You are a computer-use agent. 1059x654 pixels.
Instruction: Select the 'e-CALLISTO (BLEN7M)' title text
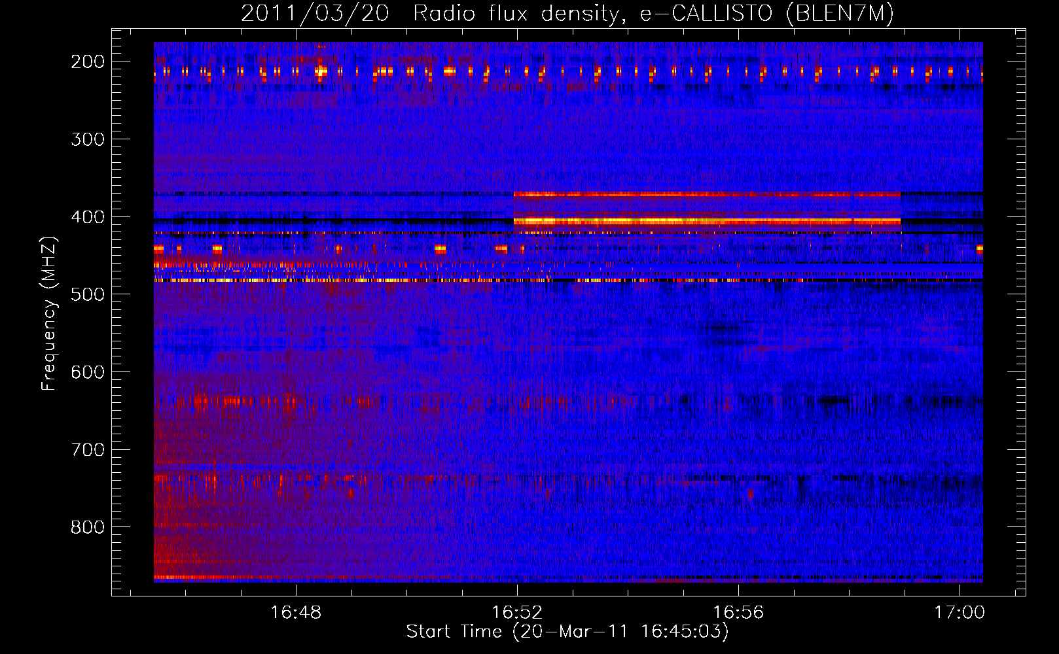point(766,14)
